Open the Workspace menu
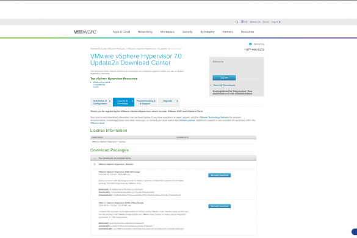Viewport: 357px width, 238px height. [167, 32]
